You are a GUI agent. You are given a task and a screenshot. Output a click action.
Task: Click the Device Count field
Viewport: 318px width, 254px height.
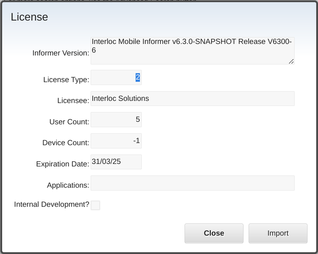(x=116, y=141)
